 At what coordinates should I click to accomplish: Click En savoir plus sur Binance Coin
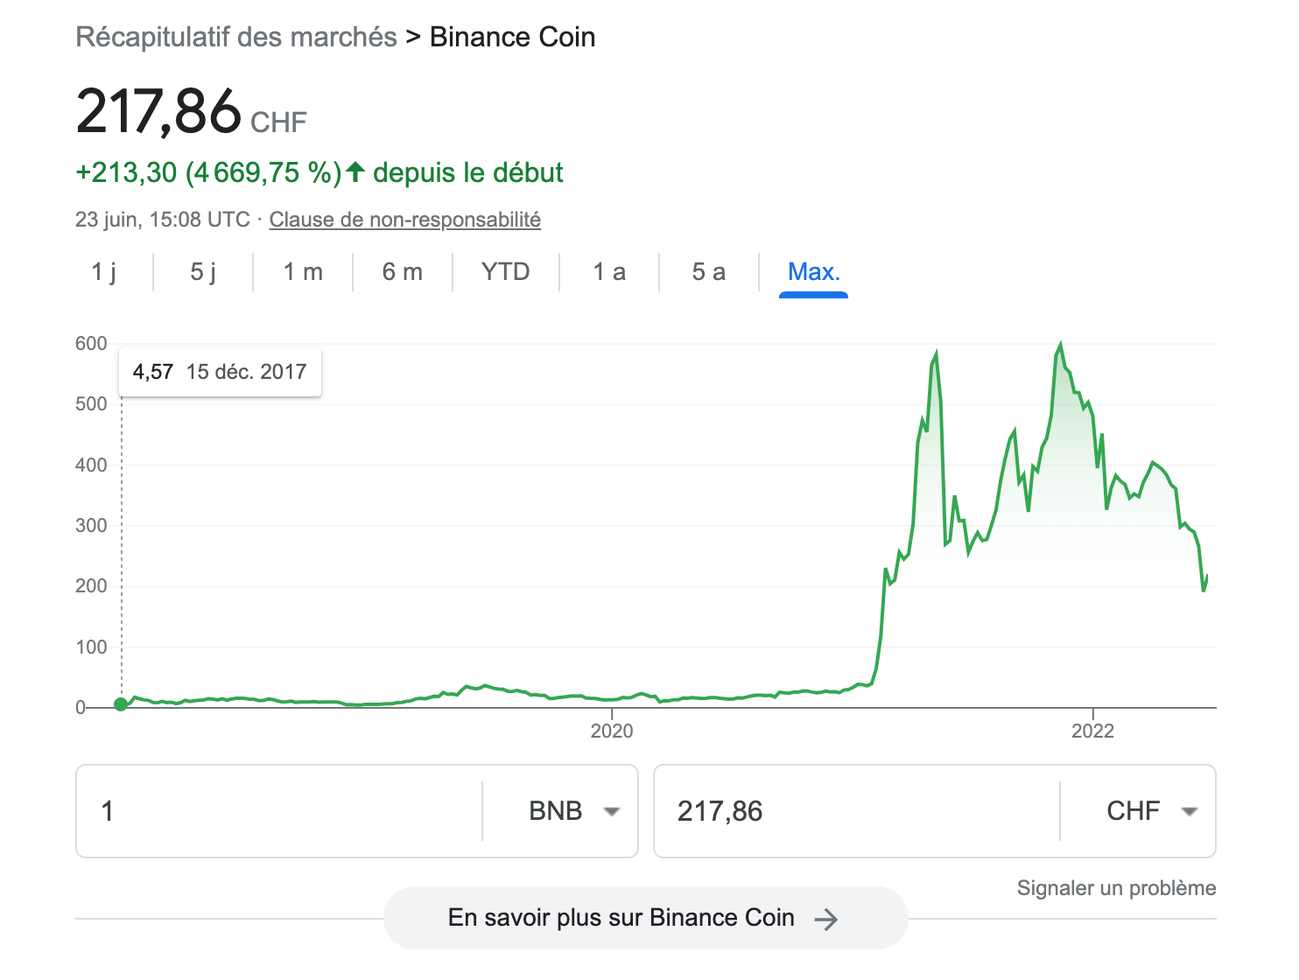[x=621, y=918]
